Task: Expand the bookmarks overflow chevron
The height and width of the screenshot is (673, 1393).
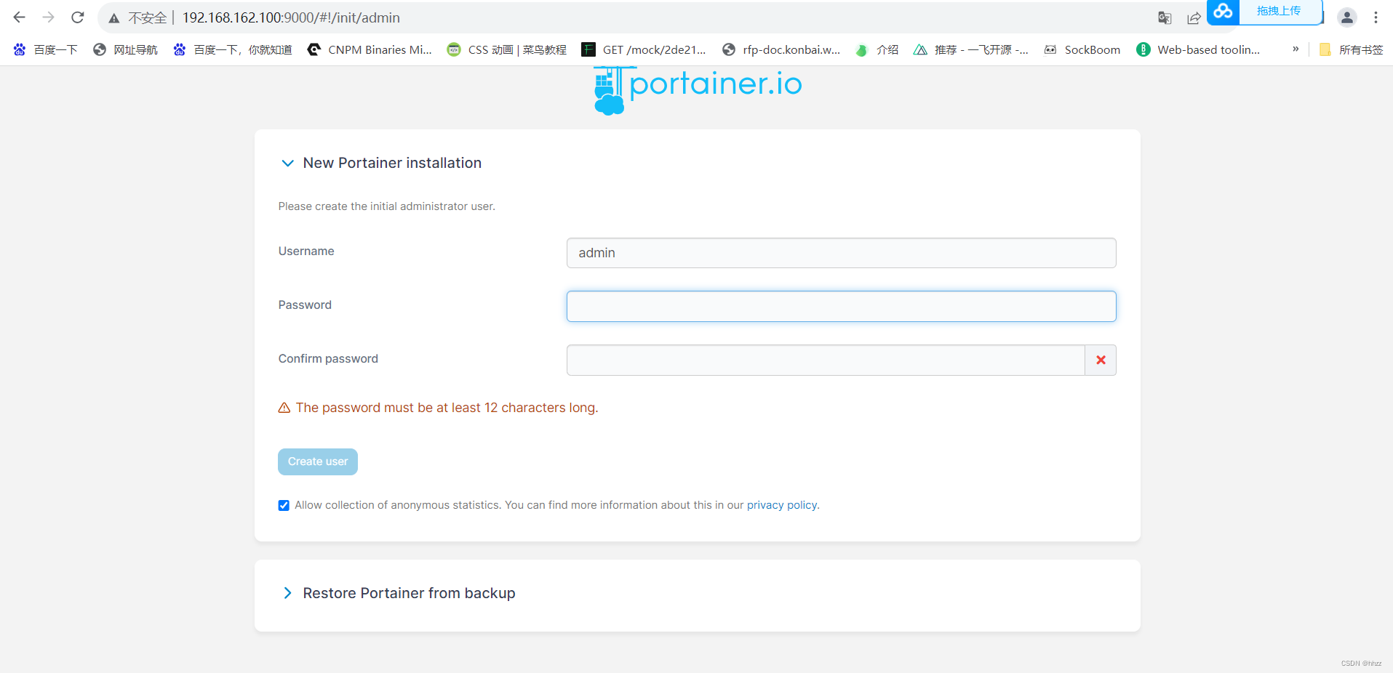Action: [x=1296, y=49]
